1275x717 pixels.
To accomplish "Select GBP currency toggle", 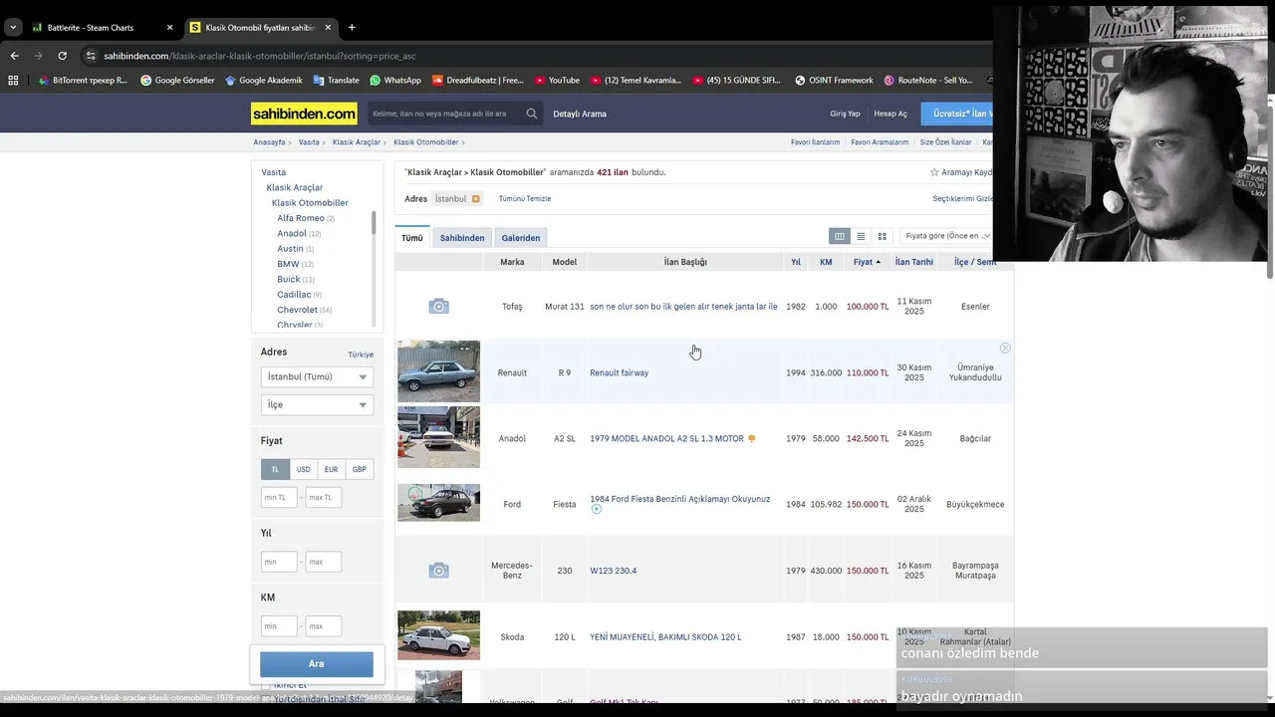I will point(359,469).
